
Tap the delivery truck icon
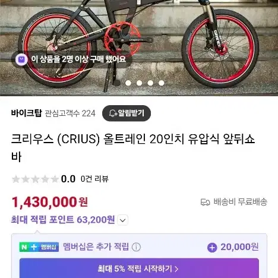205,202
